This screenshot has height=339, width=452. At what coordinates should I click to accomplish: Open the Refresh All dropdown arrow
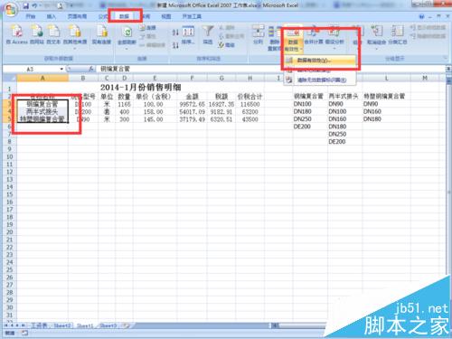(127, 48)
